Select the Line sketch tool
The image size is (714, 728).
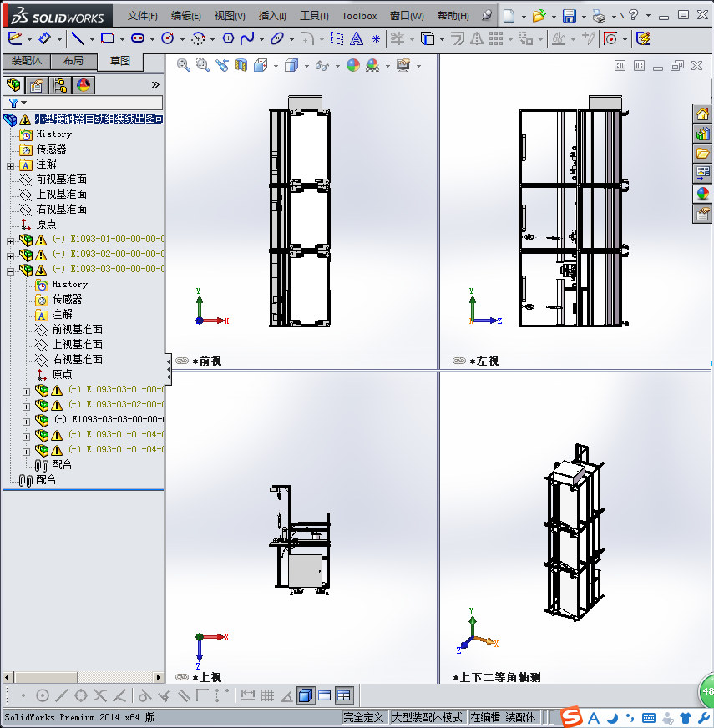click(77, 38)
